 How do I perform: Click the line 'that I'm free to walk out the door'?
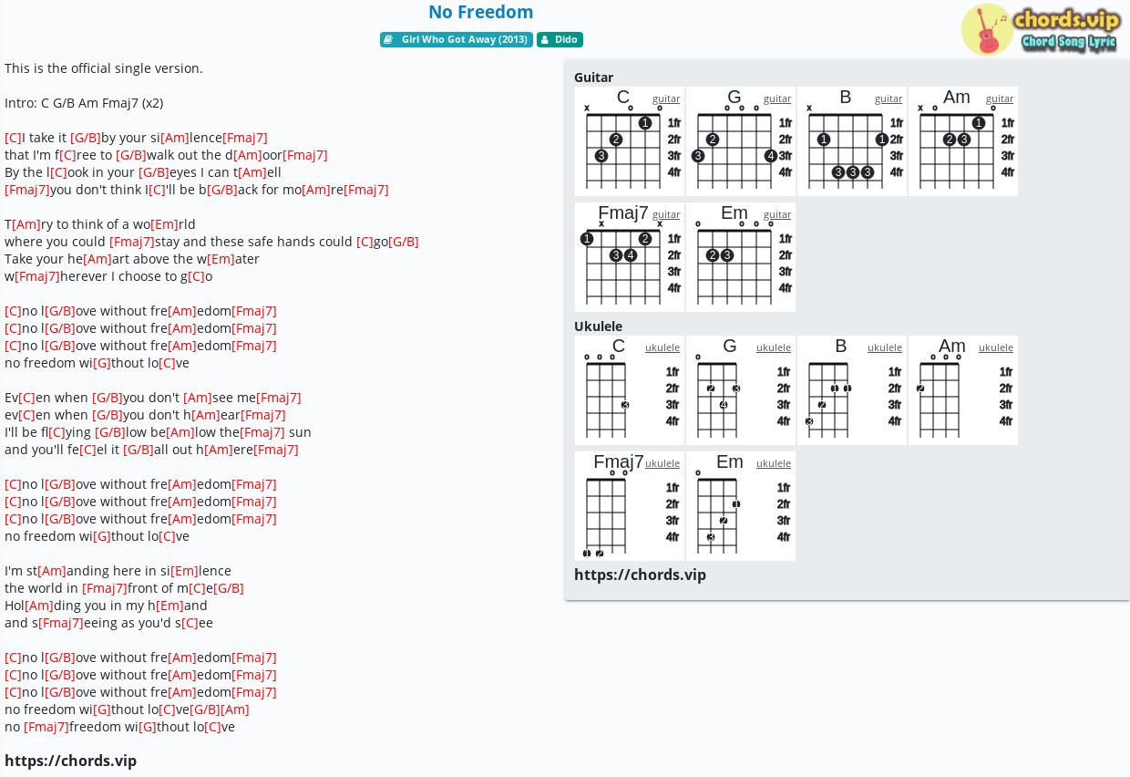tap(166, 155)
